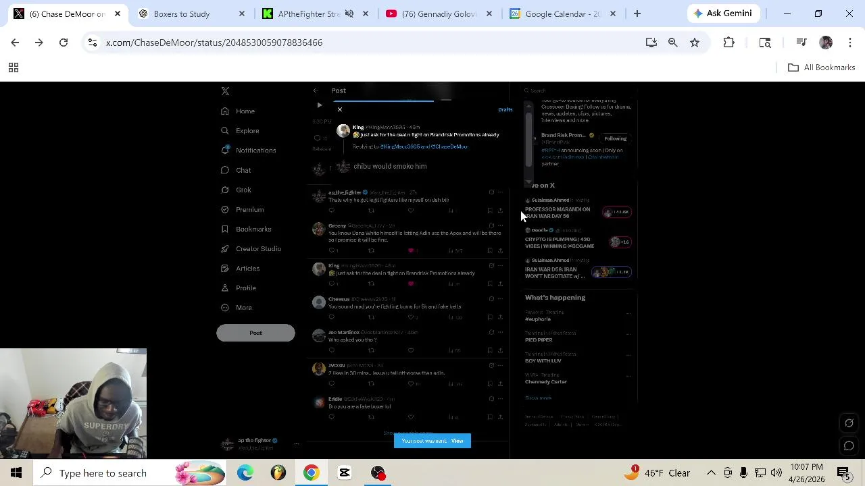Unmute the APtheFighter tab audio
The width and height of the screenshot is (865, 486).
pos(349,13)
